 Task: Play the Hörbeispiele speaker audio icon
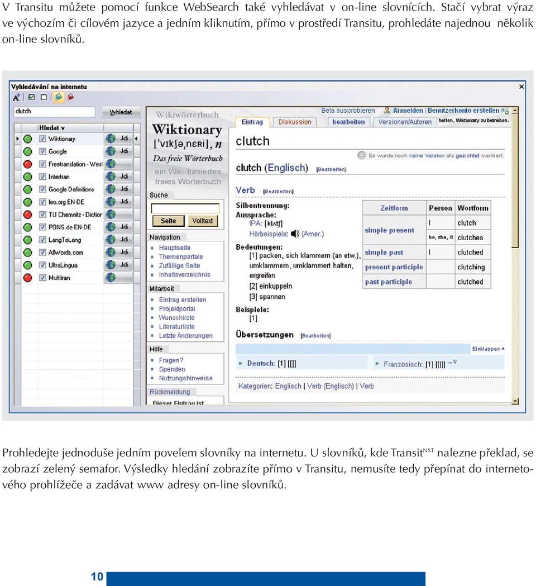(x=295, y=234)
